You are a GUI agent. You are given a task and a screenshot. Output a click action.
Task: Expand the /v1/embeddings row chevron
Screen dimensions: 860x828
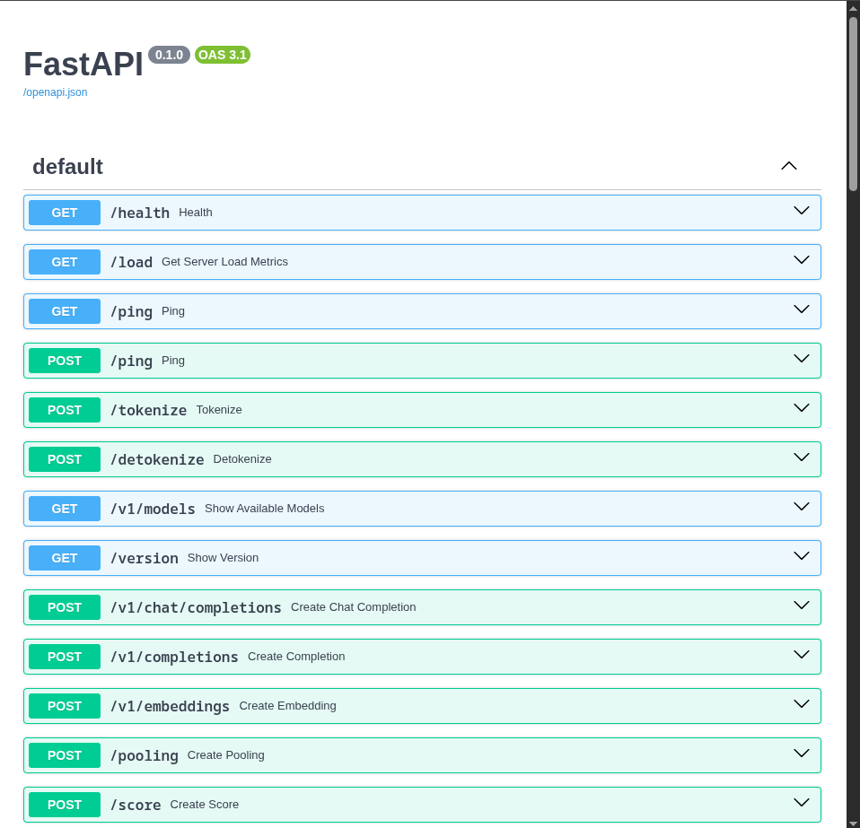point(802,704)
